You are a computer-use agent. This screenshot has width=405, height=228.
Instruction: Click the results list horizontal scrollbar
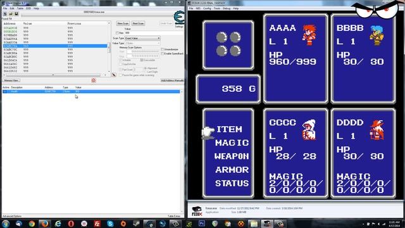click(x=55, y=75)
